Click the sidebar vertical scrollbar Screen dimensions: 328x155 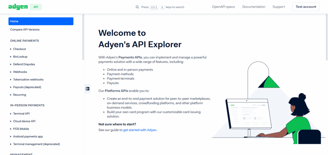coord(83,37)
